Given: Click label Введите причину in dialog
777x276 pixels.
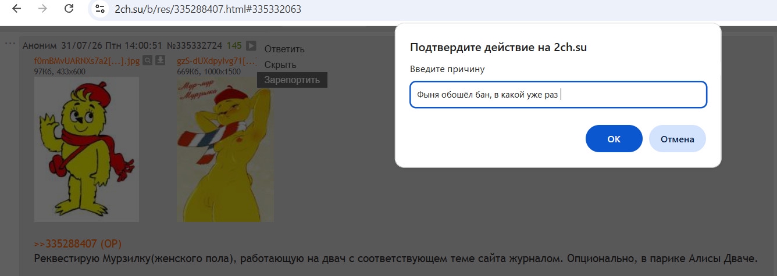Looking at the screenshot, I should pos(447,69).
